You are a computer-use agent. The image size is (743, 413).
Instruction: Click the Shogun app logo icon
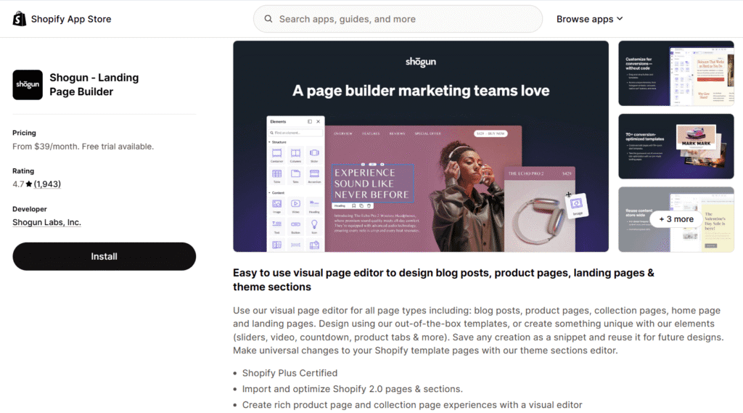pos(28,85)
